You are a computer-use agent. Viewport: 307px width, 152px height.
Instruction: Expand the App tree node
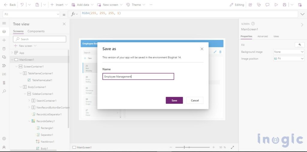click(x=12, y=53)
